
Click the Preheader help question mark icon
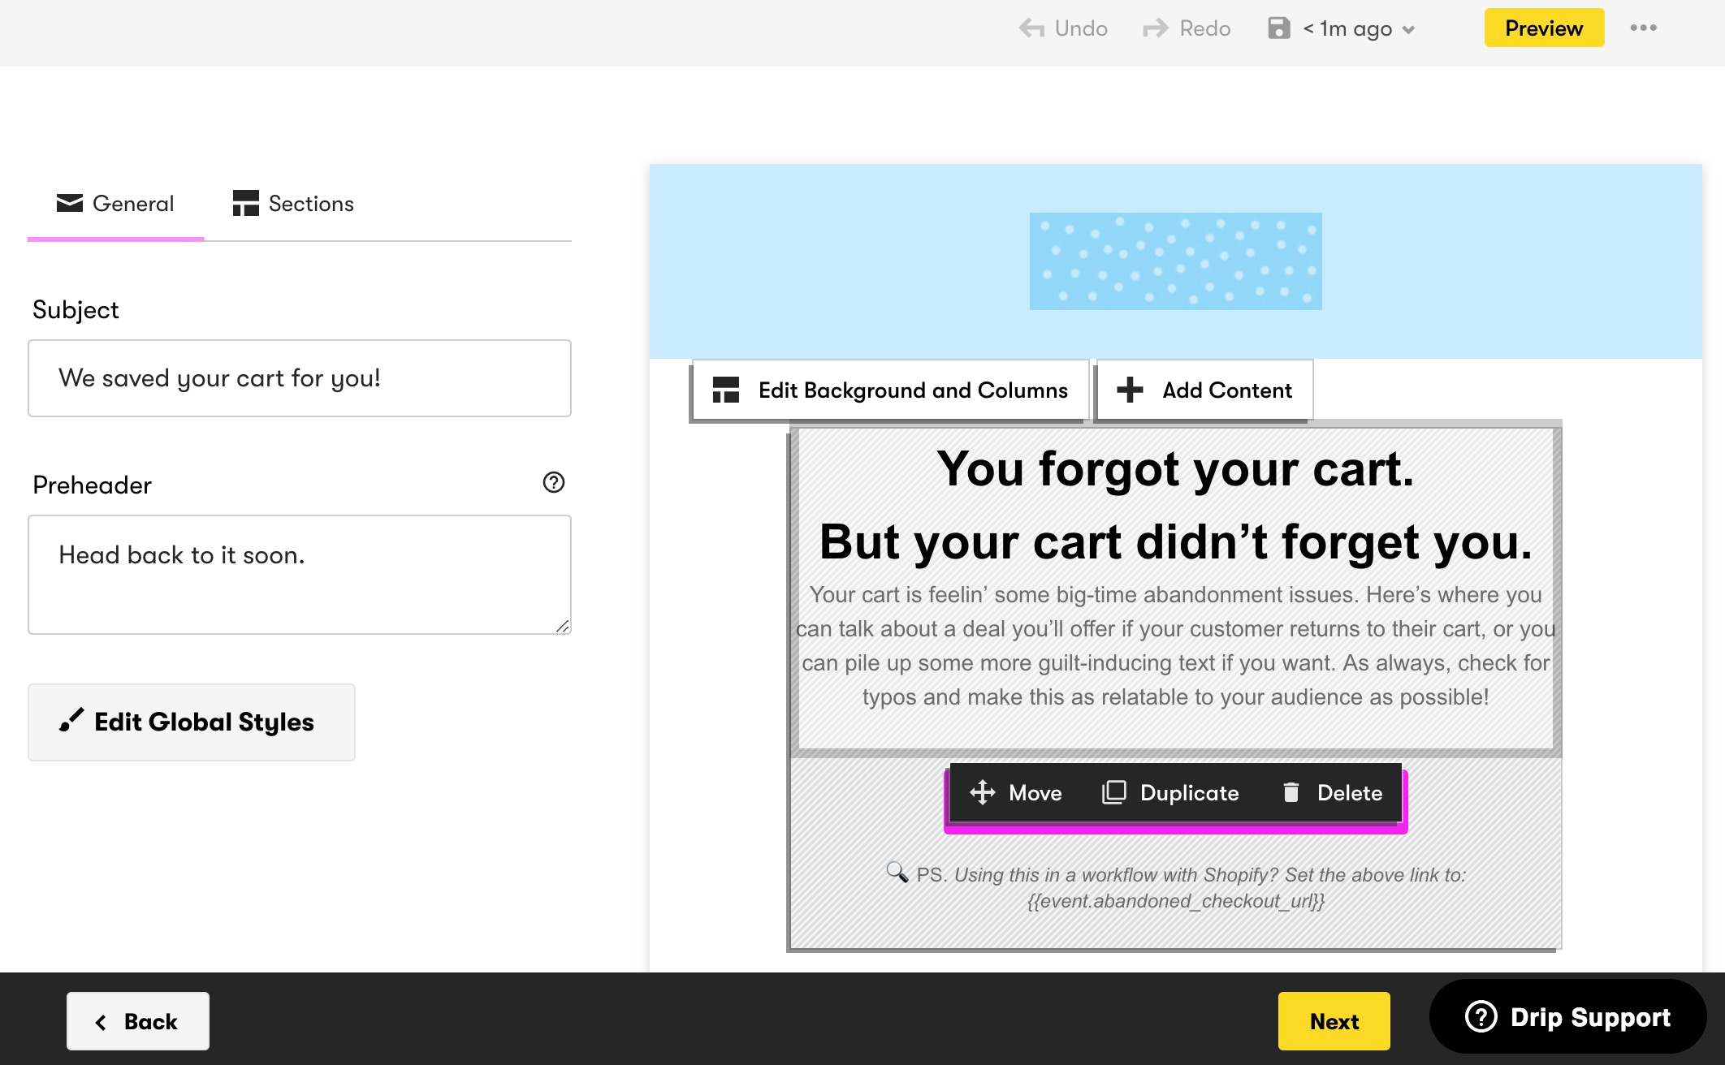click(553, 482)
